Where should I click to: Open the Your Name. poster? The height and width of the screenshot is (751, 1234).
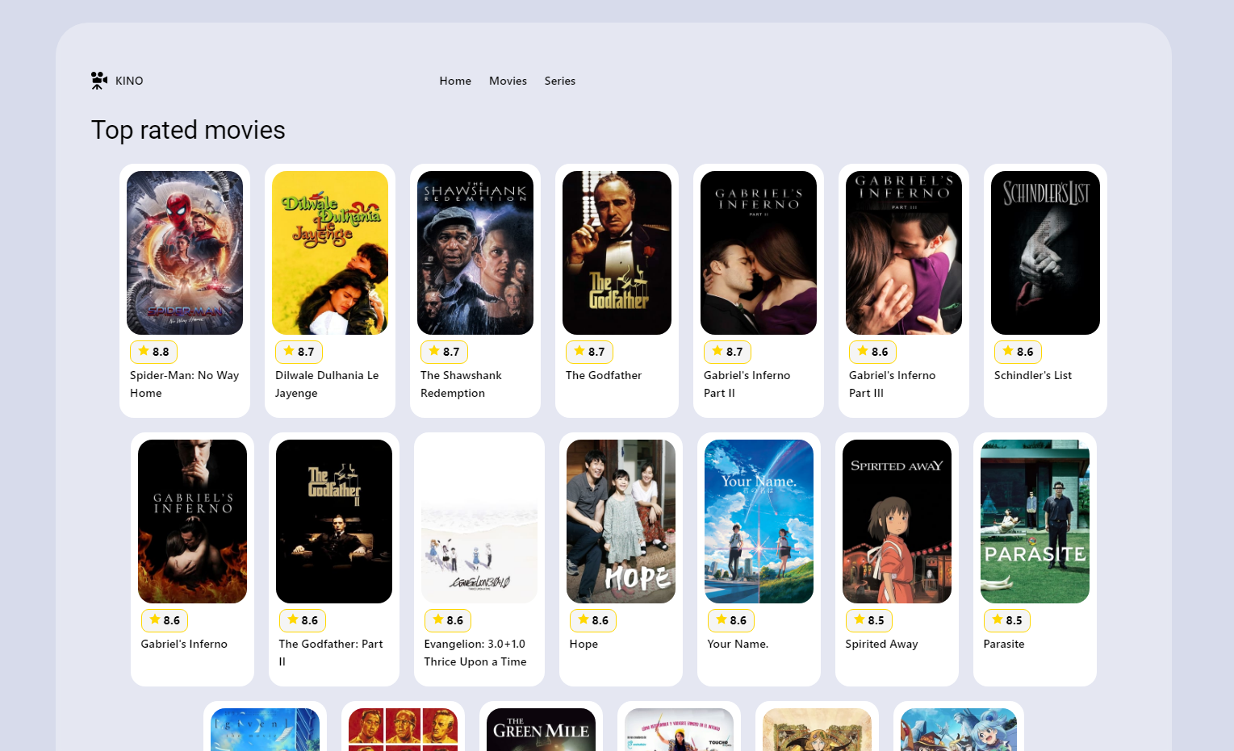(x=759, y=521)
